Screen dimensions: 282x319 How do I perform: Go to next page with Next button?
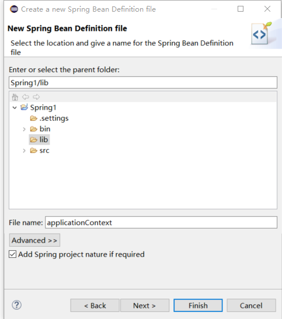pos(145,306)
